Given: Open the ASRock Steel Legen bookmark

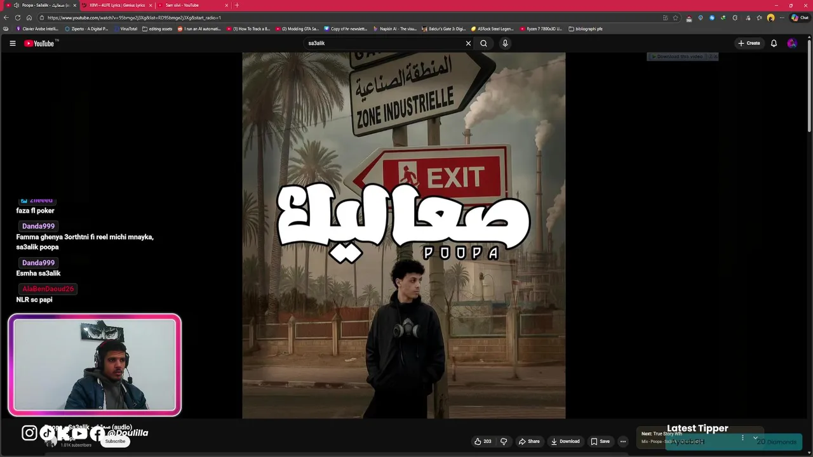Looking at the screenshot, I should [492, 29].
